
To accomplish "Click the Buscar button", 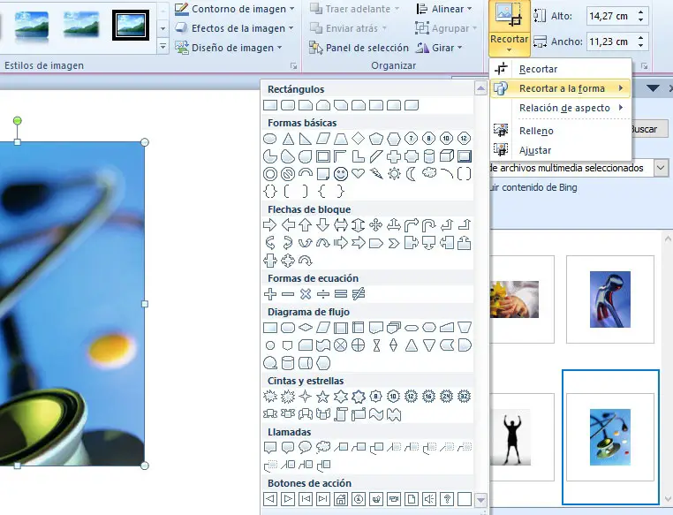I will click(649, 129).
